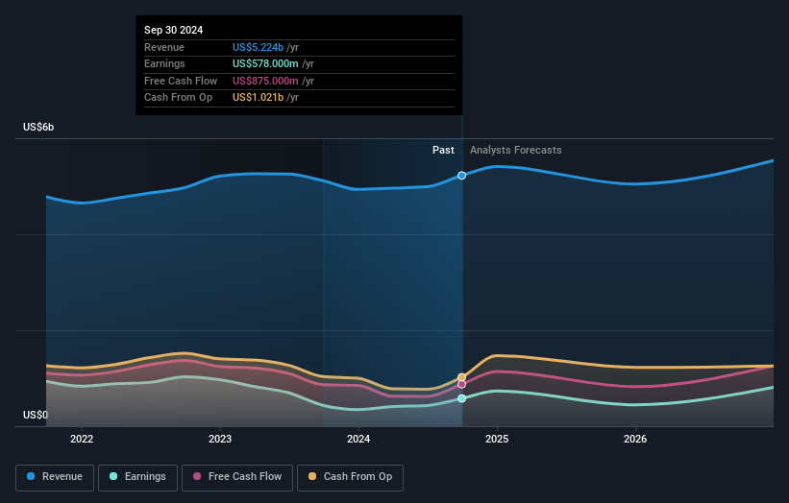Click the Earnings row label in tooltip
The height and width of the screenshot is (503, 789).
pyautogui.click(x=164, y=63)
